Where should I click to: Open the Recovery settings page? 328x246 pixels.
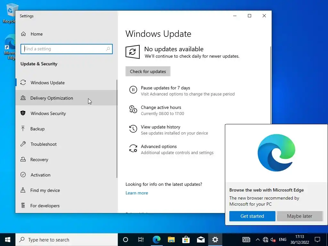pos(67,160)
